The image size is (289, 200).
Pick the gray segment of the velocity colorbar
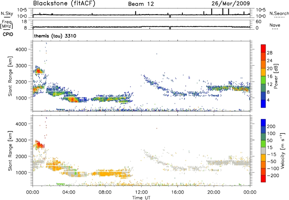click(263, 151)
